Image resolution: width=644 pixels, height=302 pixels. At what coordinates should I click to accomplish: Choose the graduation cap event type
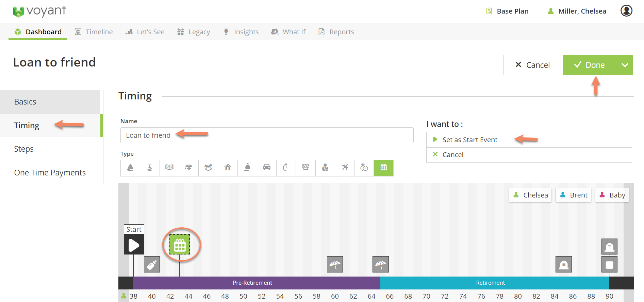189,168
